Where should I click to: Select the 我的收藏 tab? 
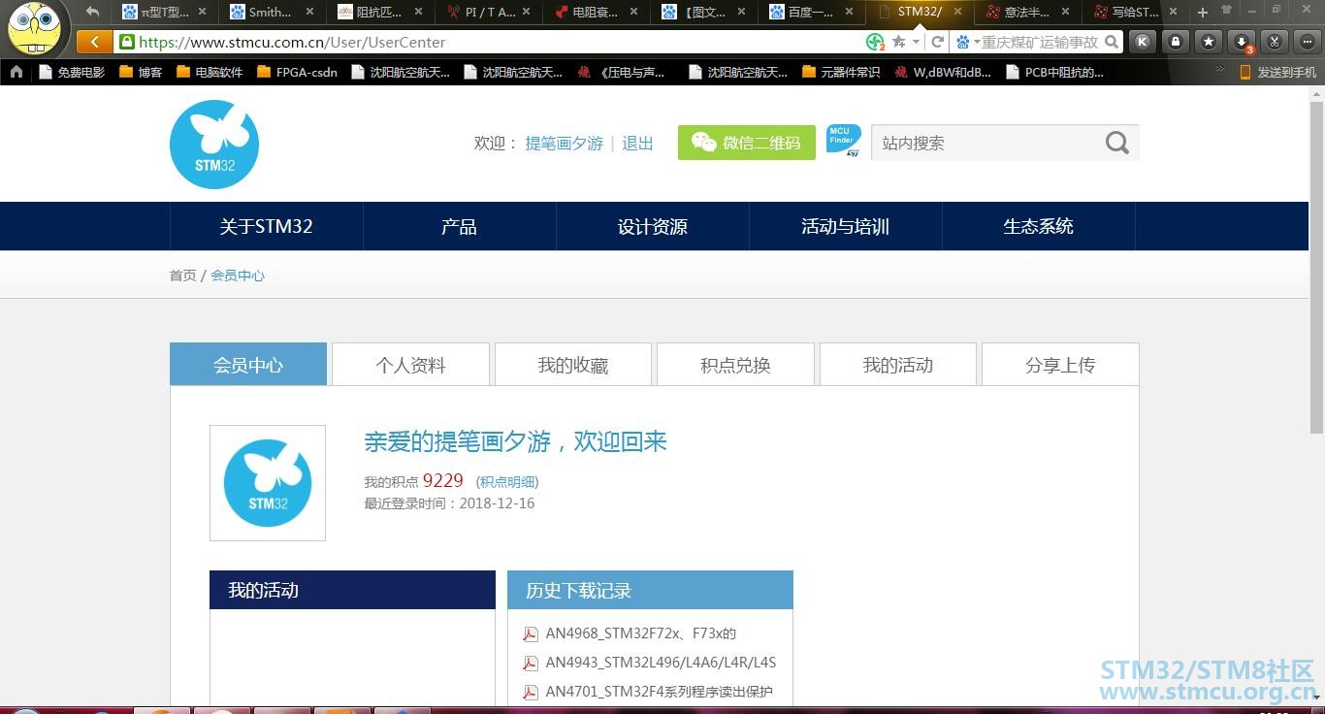click(x=573, y=365)
